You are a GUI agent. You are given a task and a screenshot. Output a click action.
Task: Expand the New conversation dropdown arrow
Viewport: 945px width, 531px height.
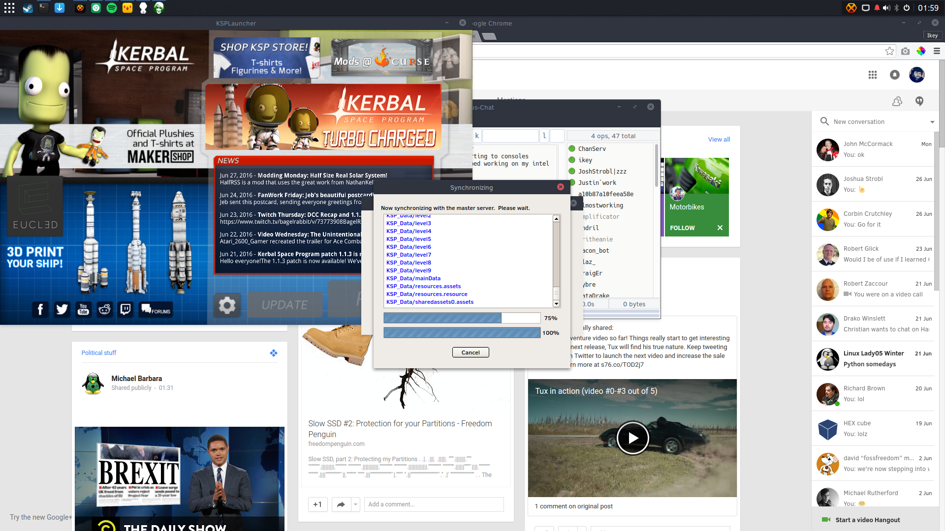click(932, 122)
